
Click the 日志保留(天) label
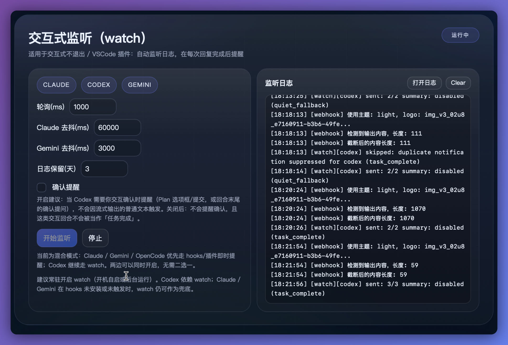[x=56, y=169]
